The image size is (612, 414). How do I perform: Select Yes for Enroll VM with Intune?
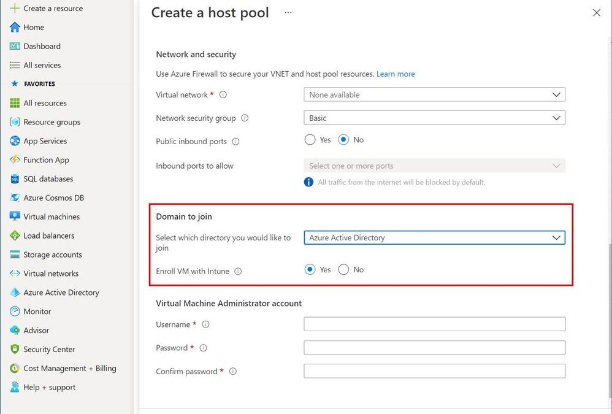[310, 270]
